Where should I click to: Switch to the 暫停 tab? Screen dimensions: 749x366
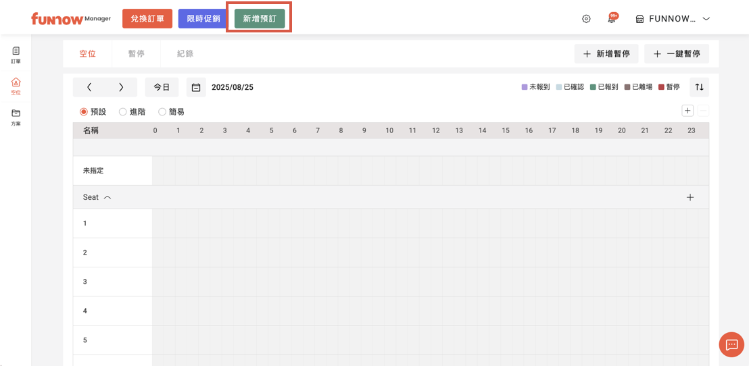pos(137,53)
